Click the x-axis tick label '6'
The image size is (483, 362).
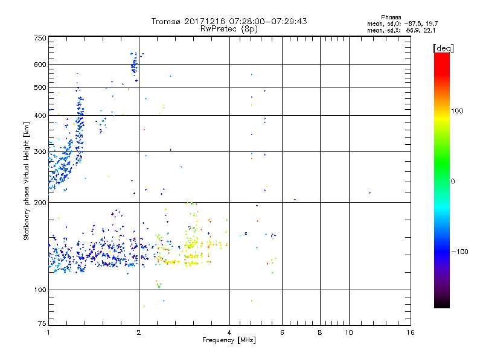click(x=282, y=332)
